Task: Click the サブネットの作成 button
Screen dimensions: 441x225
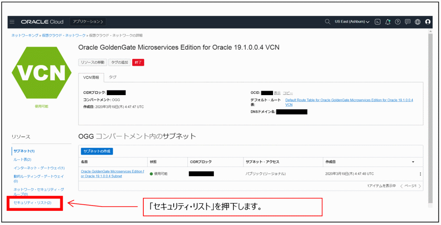Action: point(97,151)
